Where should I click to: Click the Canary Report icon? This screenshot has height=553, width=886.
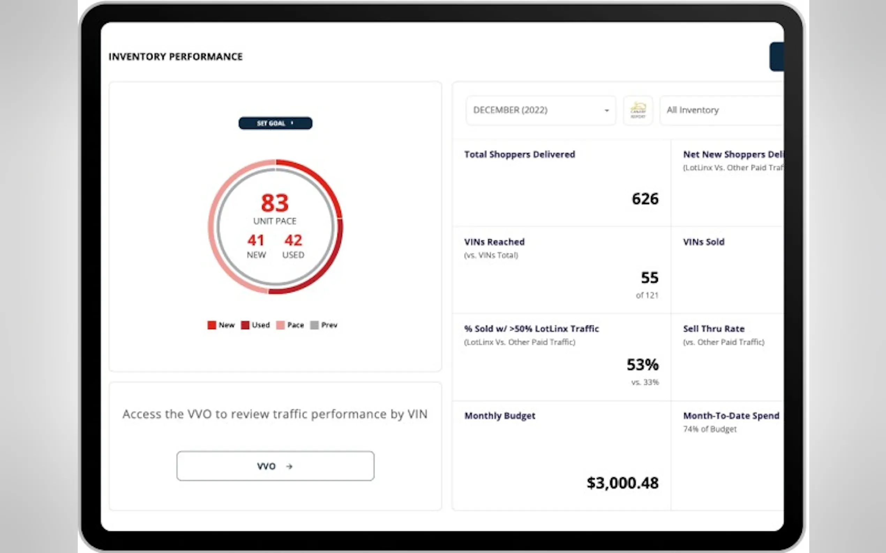coord(638,110)
